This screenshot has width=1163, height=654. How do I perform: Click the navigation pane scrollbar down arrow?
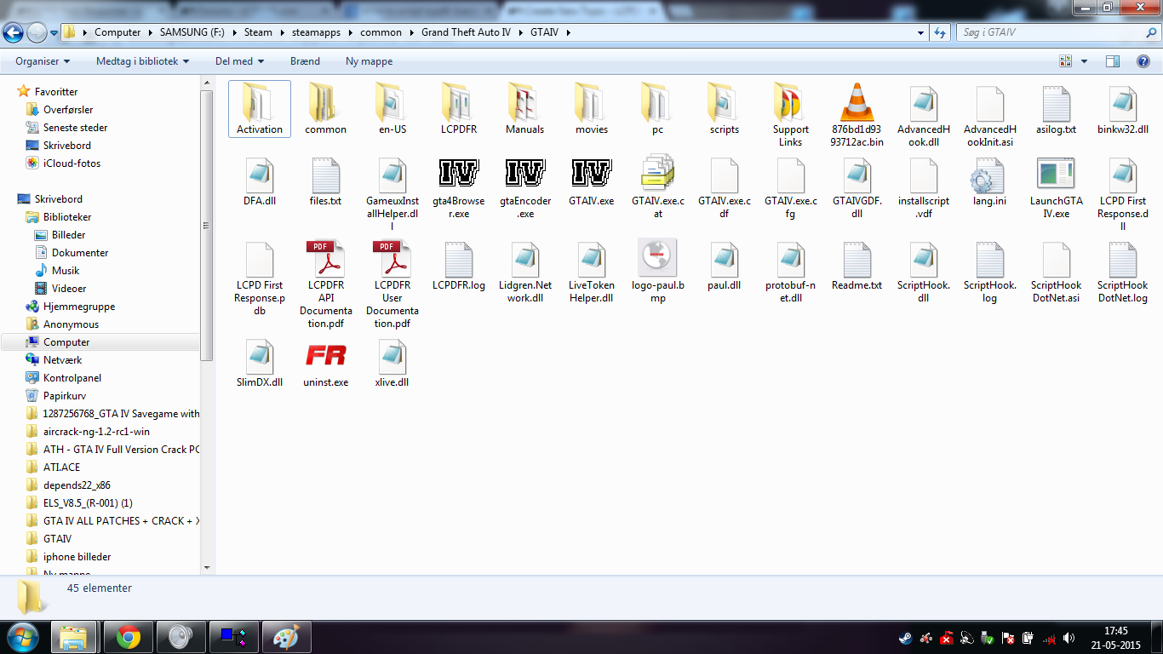(x=207, y=567)
